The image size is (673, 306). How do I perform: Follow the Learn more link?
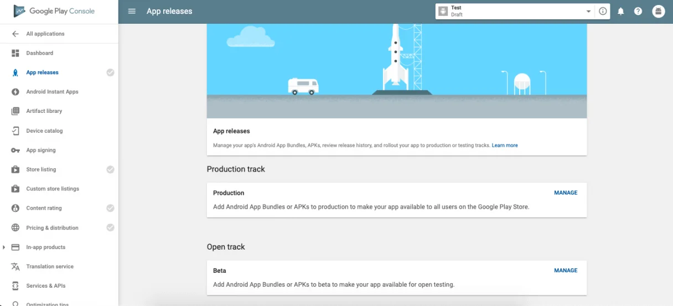point(505,146)
